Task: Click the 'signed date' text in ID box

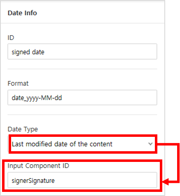Action: [x=28, y=52]
